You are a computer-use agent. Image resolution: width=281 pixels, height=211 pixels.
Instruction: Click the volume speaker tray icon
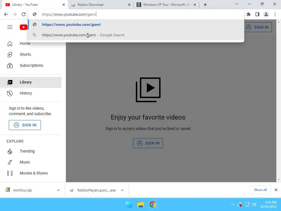[x=254, y=204]
